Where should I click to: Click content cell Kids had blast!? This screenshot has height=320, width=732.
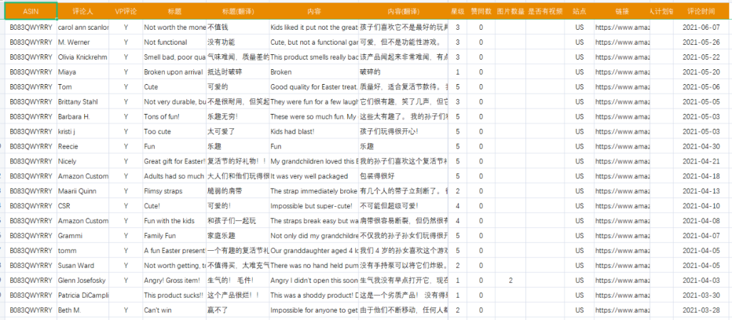(314, 132)
